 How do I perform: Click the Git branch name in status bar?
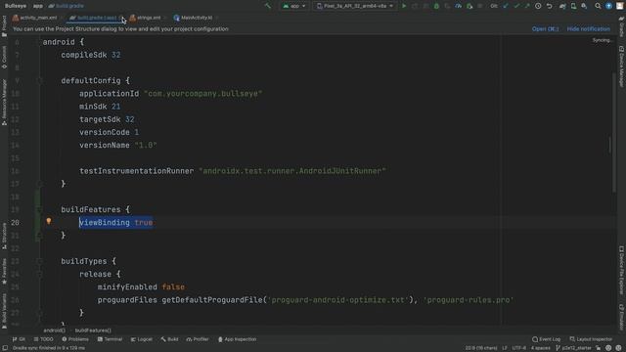573,348
